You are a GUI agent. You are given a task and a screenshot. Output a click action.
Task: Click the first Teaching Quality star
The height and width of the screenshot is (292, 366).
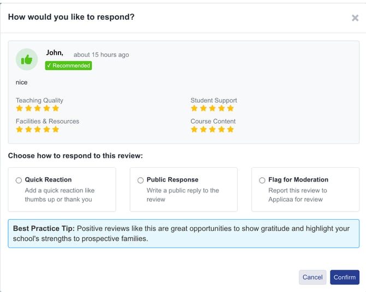point(20,108)
